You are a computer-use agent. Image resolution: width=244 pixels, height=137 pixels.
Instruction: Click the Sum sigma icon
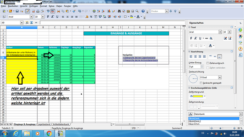(x=31, y=23)
